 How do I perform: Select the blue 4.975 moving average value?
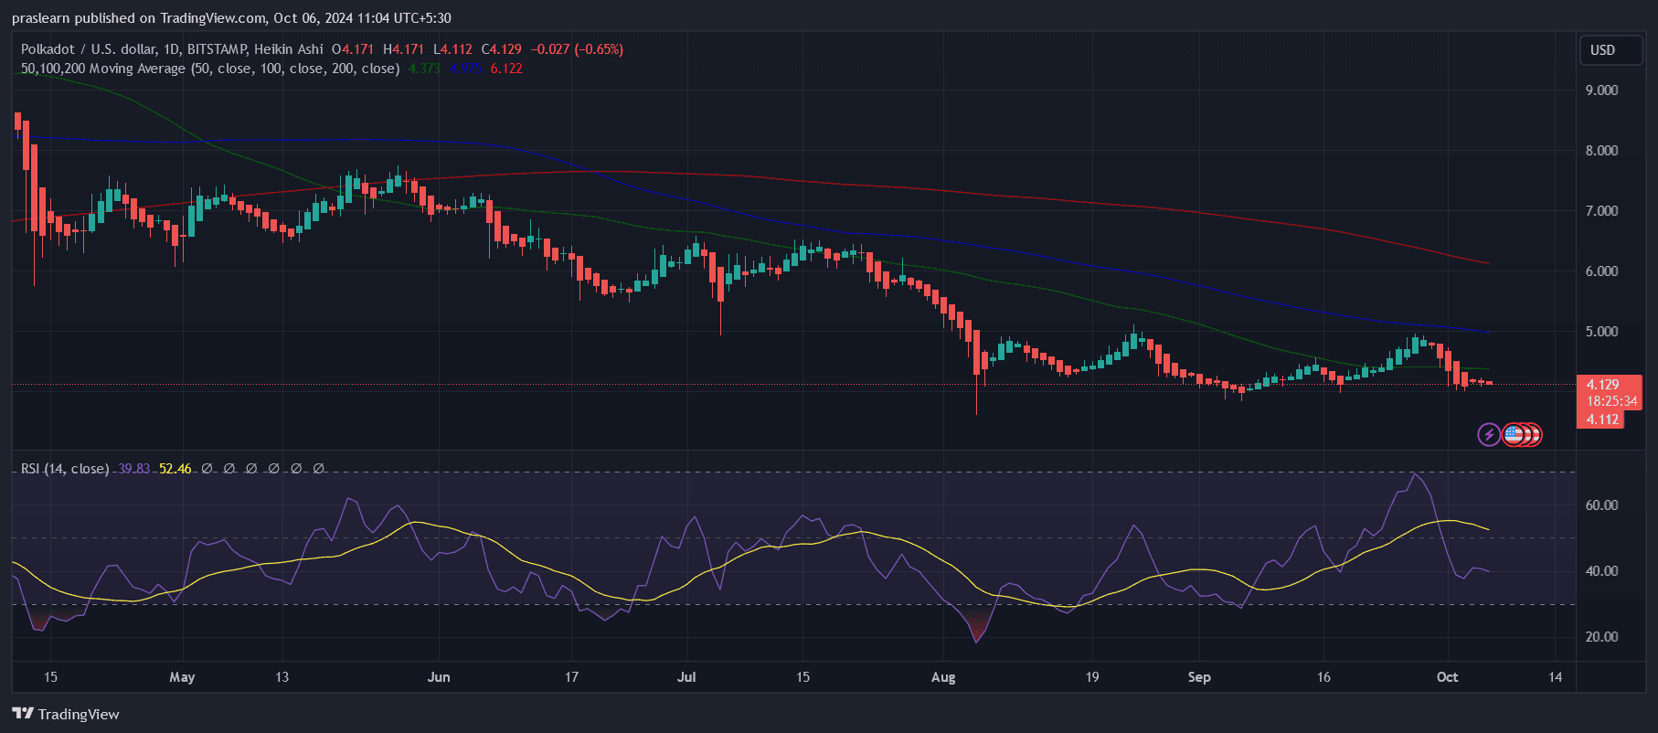click(x=465, y=69)
